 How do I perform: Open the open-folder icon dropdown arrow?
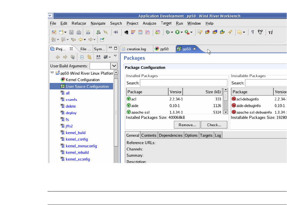tap(244, 32)
